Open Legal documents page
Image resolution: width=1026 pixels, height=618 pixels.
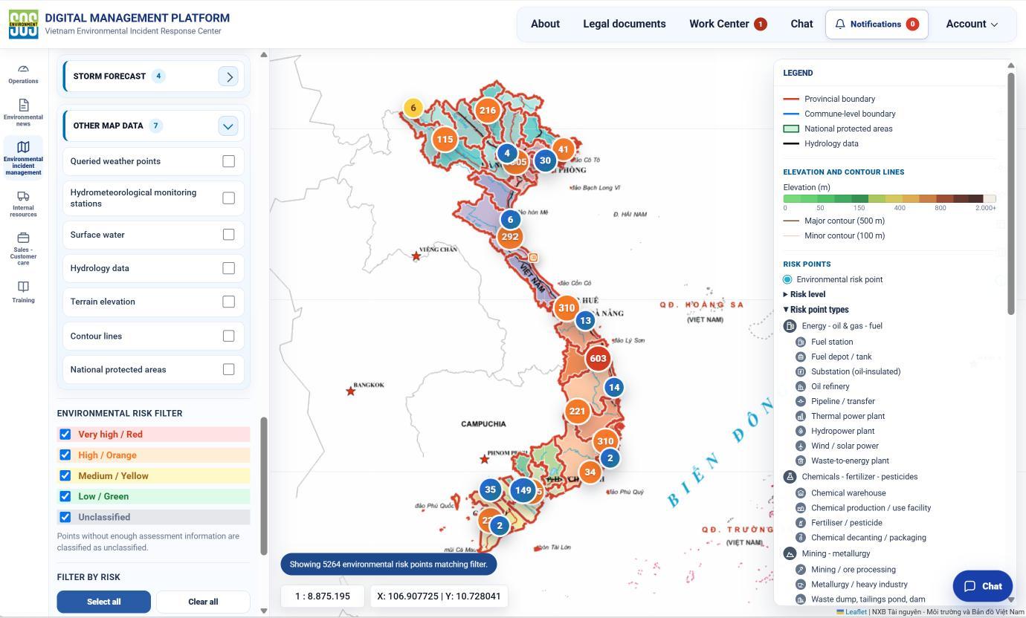(625, 24)
